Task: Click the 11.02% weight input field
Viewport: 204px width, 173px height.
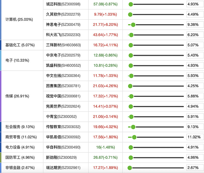Action: tap(195, 137)
